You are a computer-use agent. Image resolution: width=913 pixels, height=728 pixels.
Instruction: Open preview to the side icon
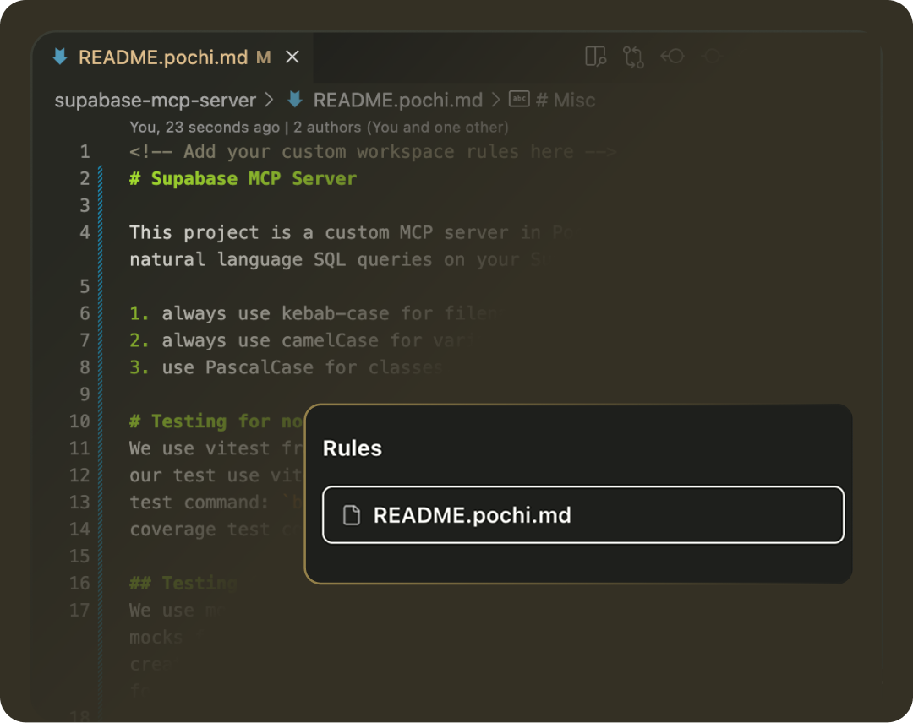[596, 57]
